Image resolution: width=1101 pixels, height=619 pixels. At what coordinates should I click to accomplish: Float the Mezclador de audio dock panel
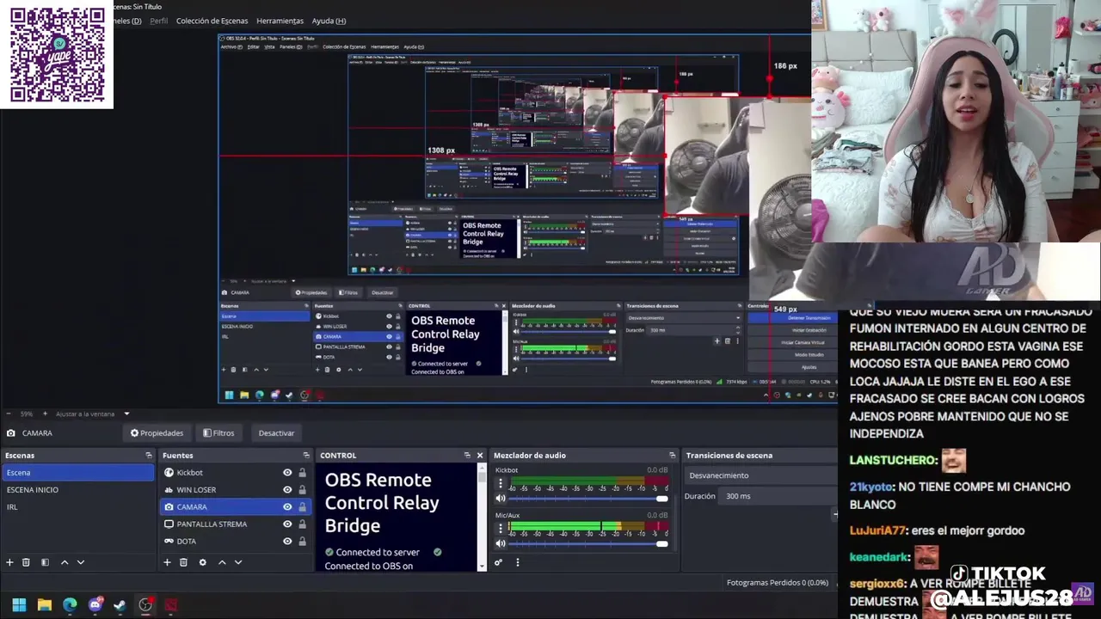672,456
